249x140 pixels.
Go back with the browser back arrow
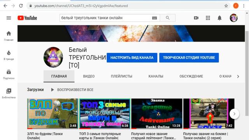click(x=5, y=6)
